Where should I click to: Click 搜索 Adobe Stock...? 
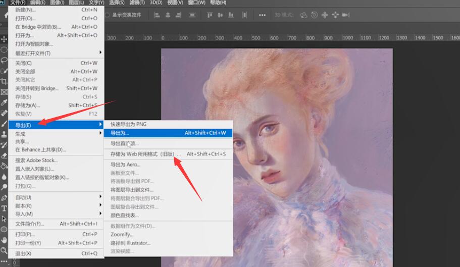(x=56, y=161)
